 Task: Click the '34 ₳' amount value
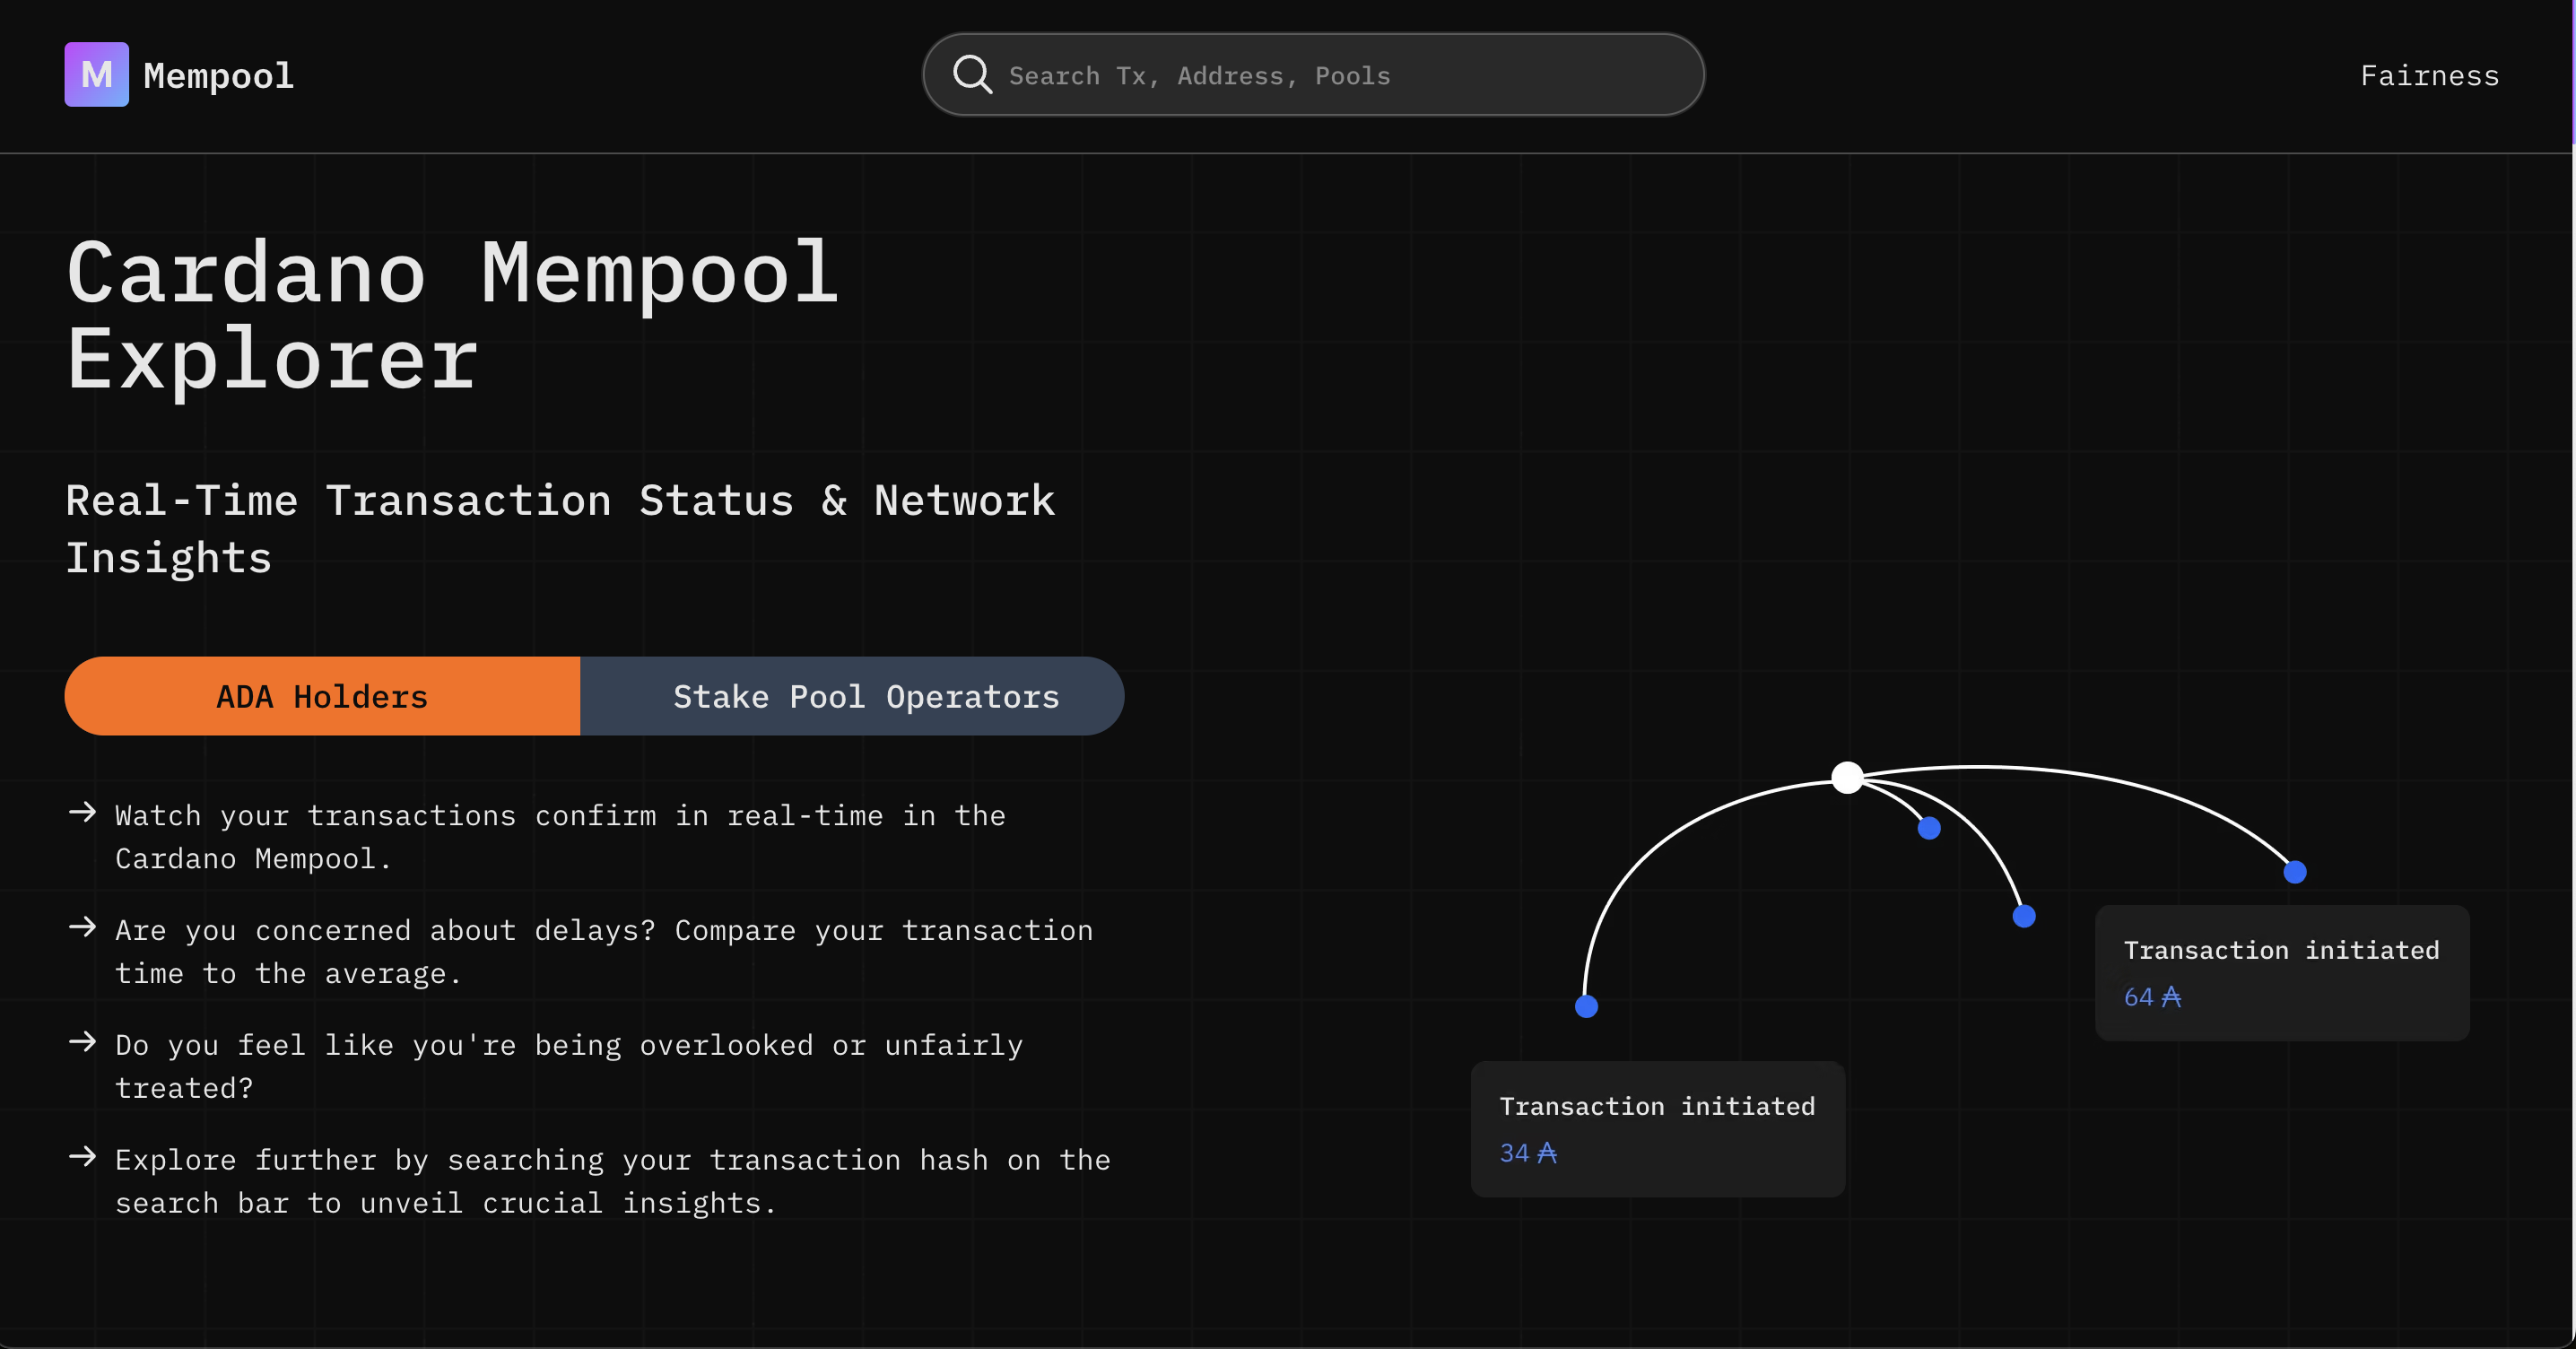click(x=1528, y=1153)
